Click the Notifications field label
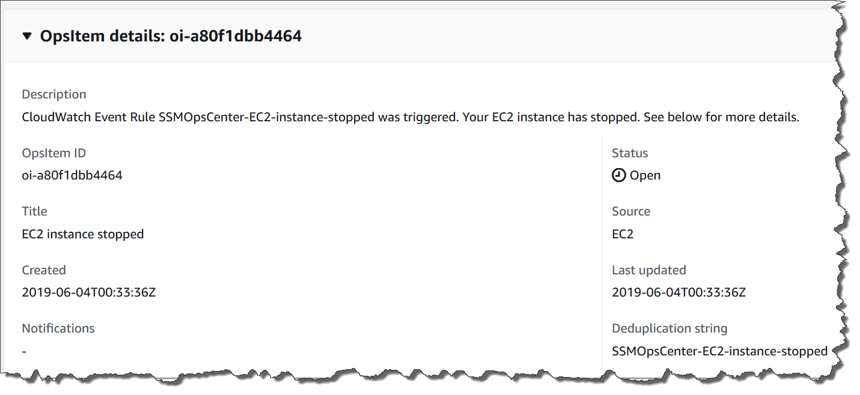 58,328
